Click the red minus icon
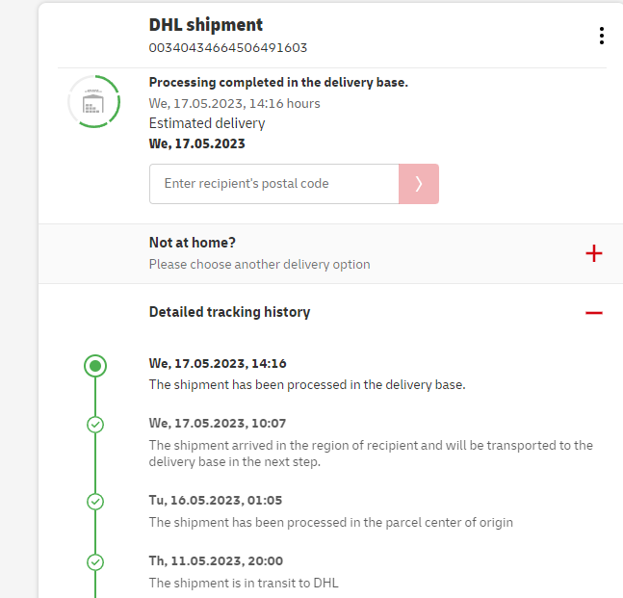Image resolution: width=623 pixels, height=598 pixels. click(x=594, y=312)
